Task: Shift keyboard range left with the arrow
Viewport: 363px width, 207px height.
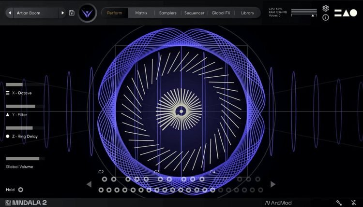Action: tap(89, 184)
